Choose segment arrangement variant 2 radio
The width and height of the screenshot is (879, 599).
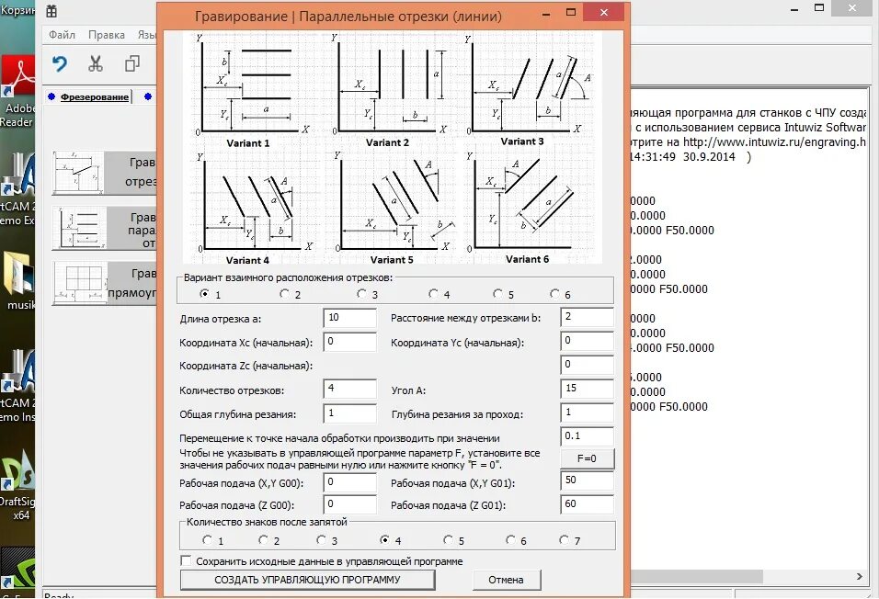[x=284, y=294]
